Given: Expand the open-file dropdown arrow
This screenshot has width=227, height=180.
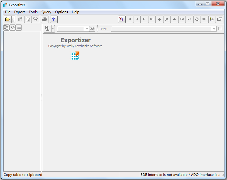Looking at the screenshot, I should click(13, 19).
